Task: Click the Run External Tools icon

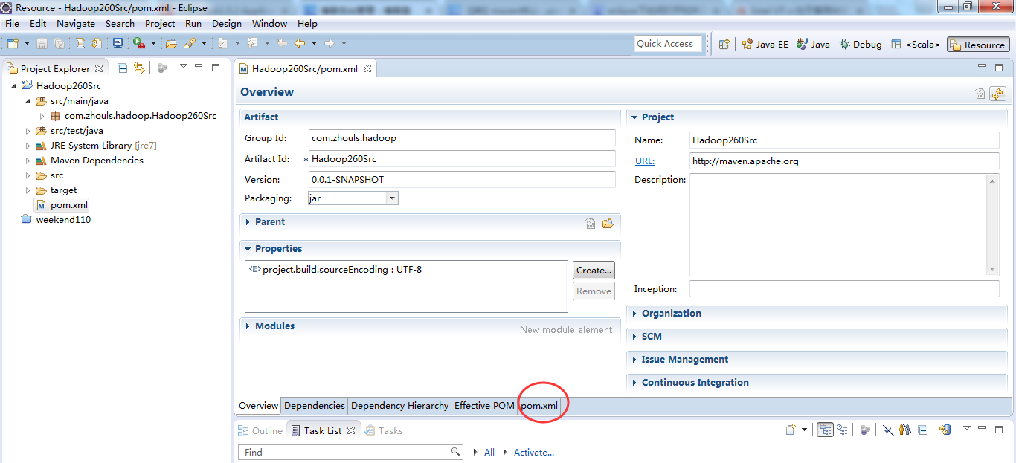Action: pos(139,44)
